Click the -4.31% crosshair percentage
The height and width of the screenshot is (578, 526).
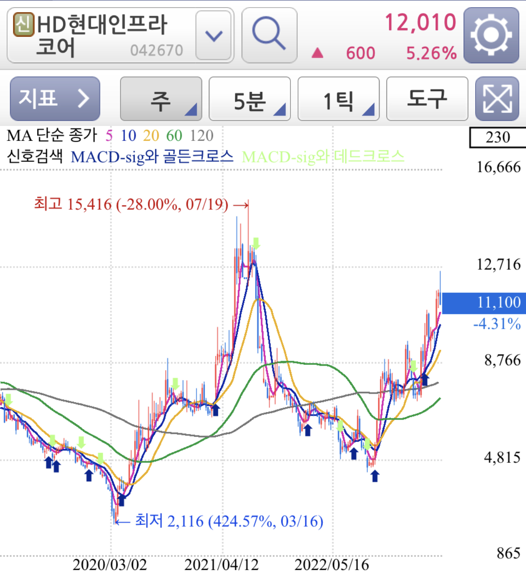[497, 324]
